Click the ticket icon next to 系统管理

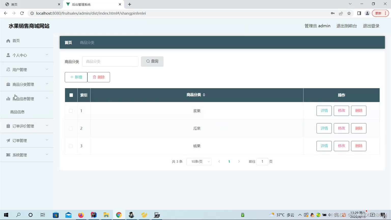point(8,155)
